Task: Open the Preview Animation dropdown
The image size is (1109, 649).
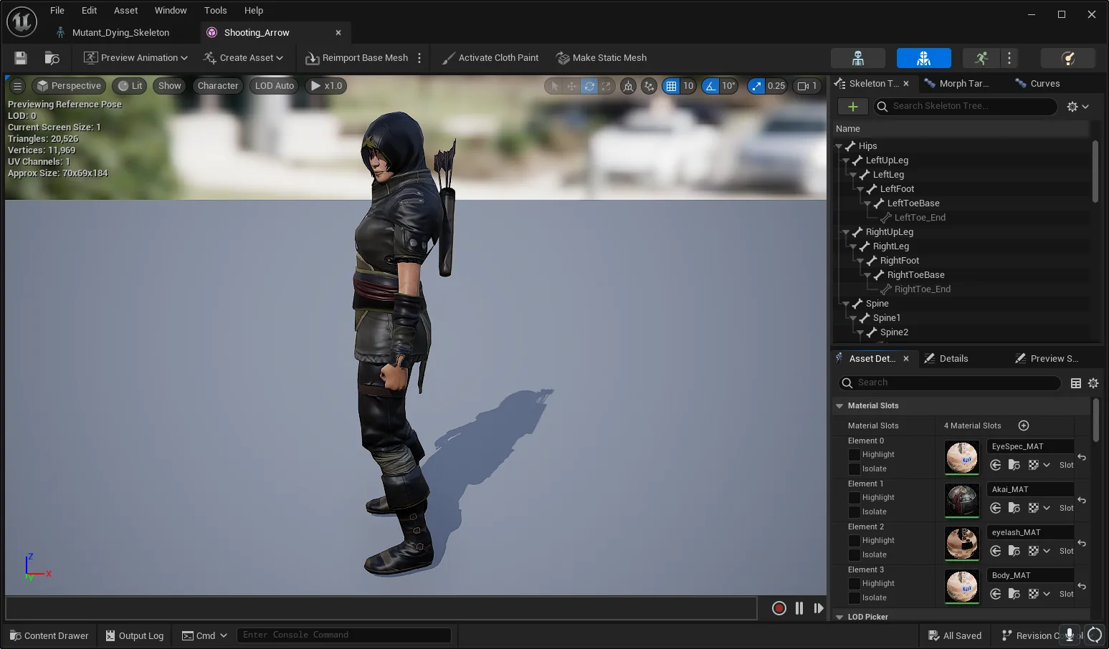Action: tap(135, 58)
